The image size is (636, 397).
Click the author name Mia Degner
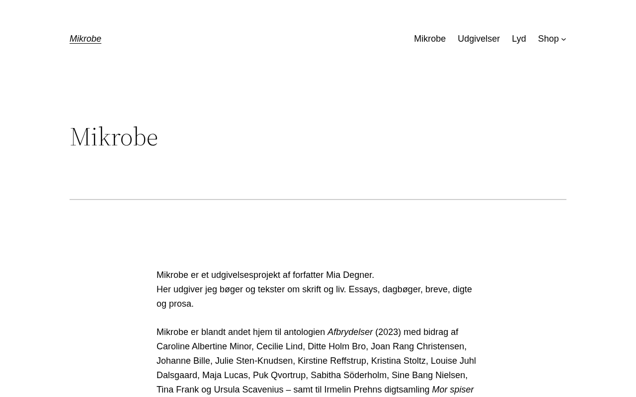click(349, 275)
